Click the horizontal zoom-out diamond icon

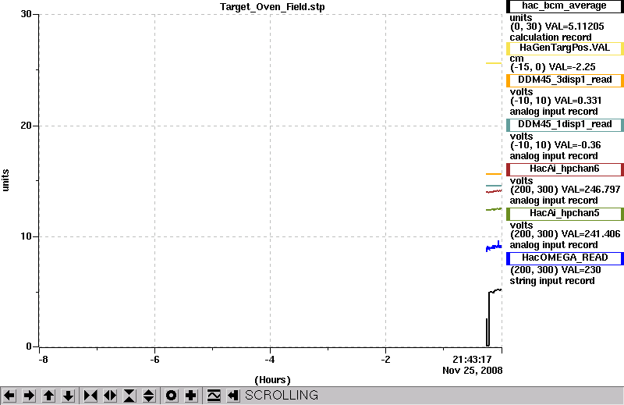(x=110, y=396)
